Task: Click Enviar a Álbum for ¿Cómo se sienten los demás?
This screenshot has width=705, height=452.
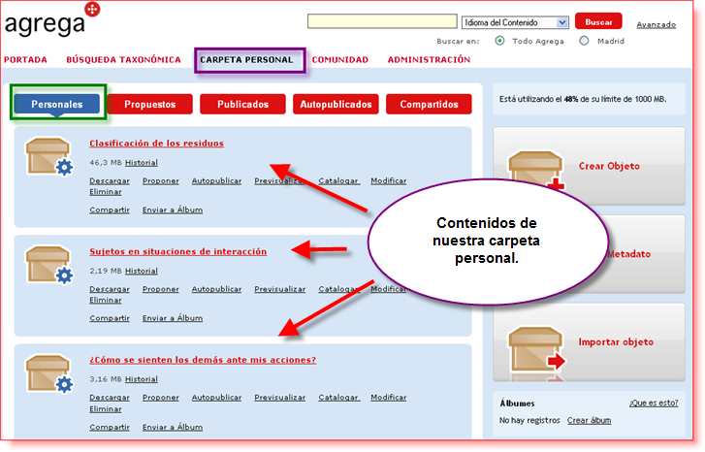Action: pyautogui.click(x=173, y=427)
